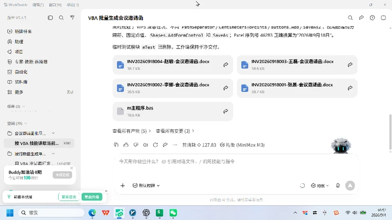Image resolution: width=392 pixels, height=220 pixels.
Task: Open INV20260918004-赵敏 invitation docx
Action: pos(173,65)
